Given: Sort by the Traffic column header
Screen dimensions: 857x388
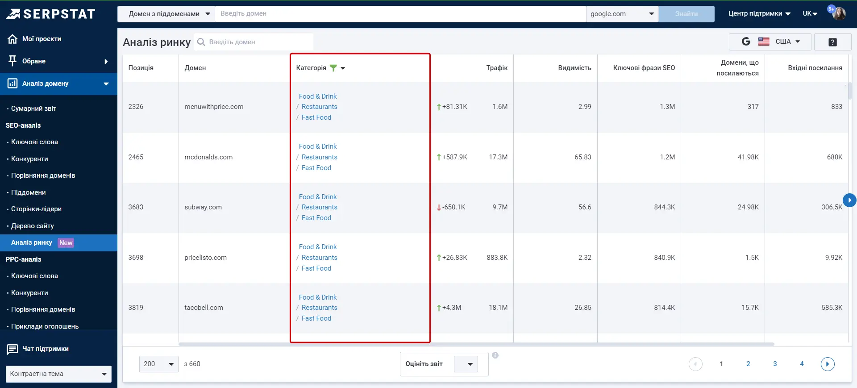Looking at the screenshot, I should (497, 68).
